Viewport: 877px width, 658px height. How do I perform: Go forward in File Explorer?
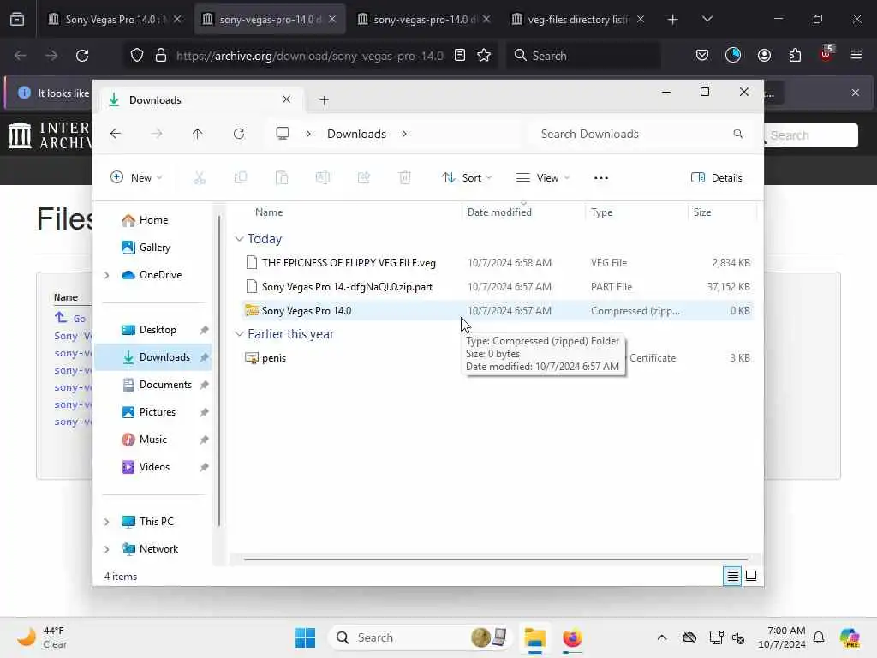(157, 134)
